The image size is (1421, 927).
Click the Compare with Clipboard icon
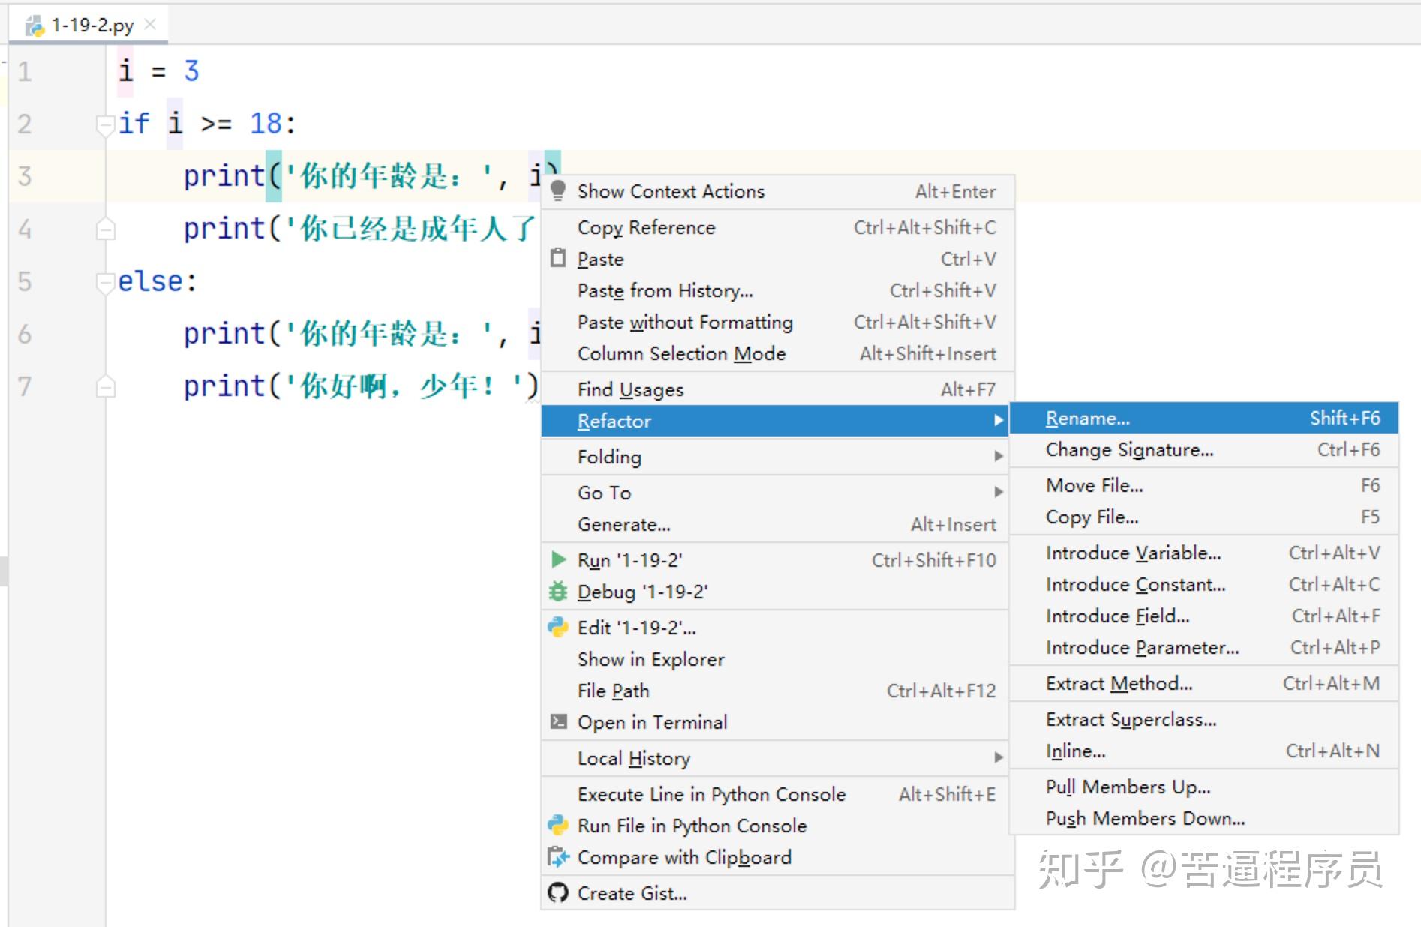557,856
